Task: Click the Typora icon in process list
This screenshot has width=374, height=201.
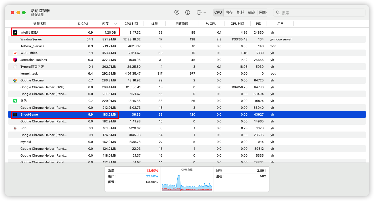Action: click(x=15, y=67)
